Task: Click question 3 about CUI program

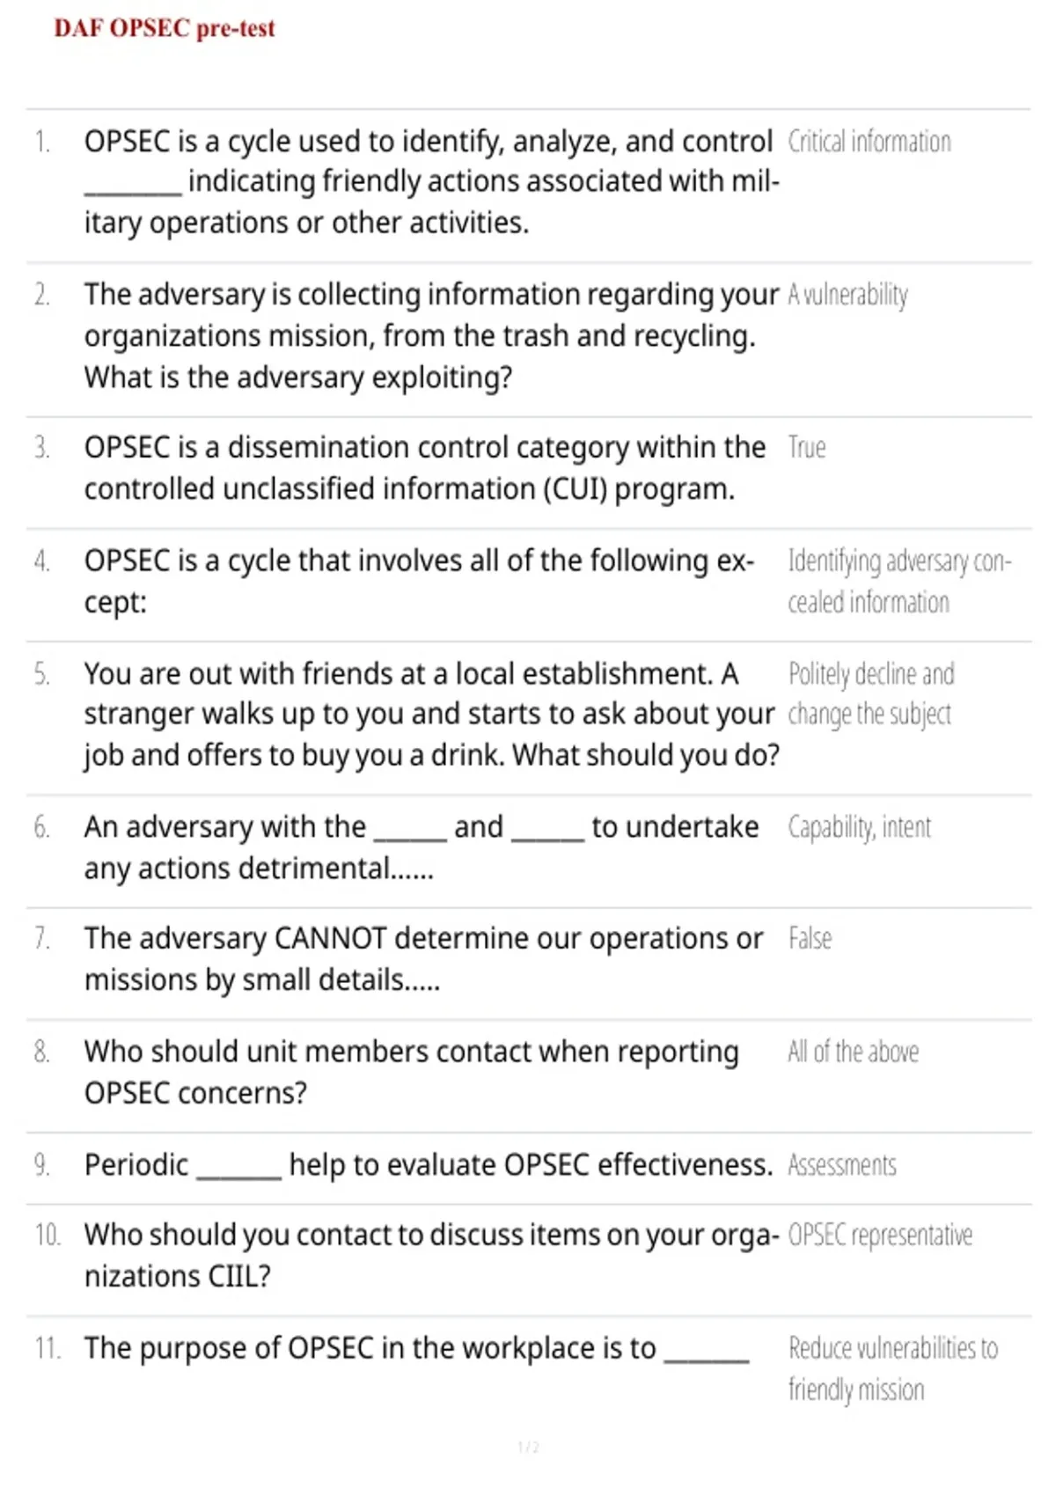Action: tap(425, 468)
